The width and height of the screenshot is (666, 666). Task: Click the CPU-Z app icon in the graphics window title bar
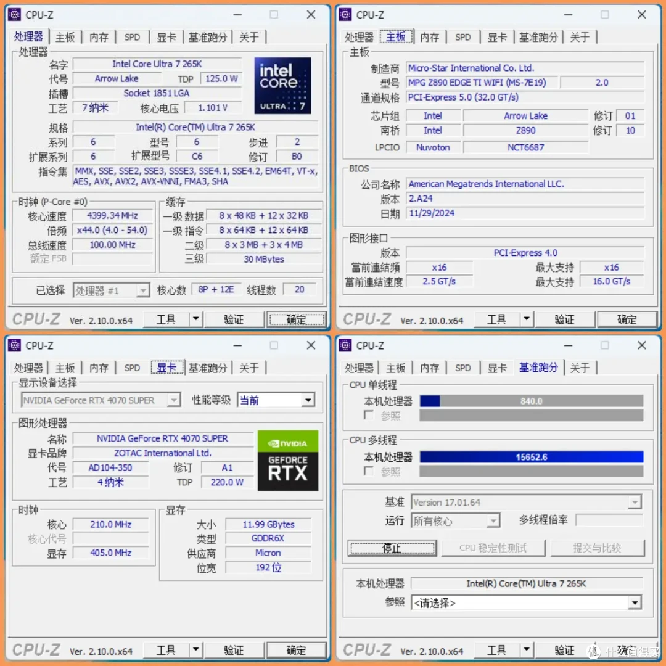(x=14, y=345)
